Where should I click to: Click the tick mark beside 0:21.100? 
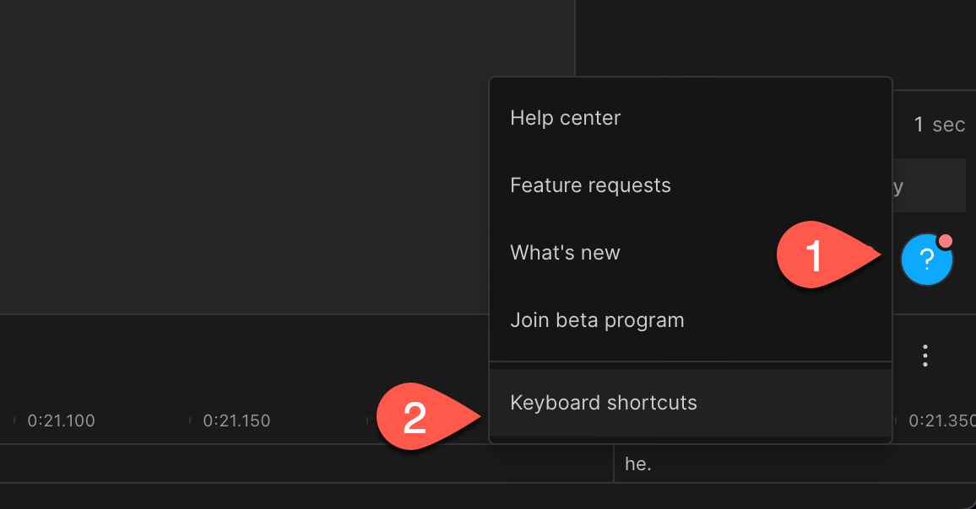(x=14, y=421)
